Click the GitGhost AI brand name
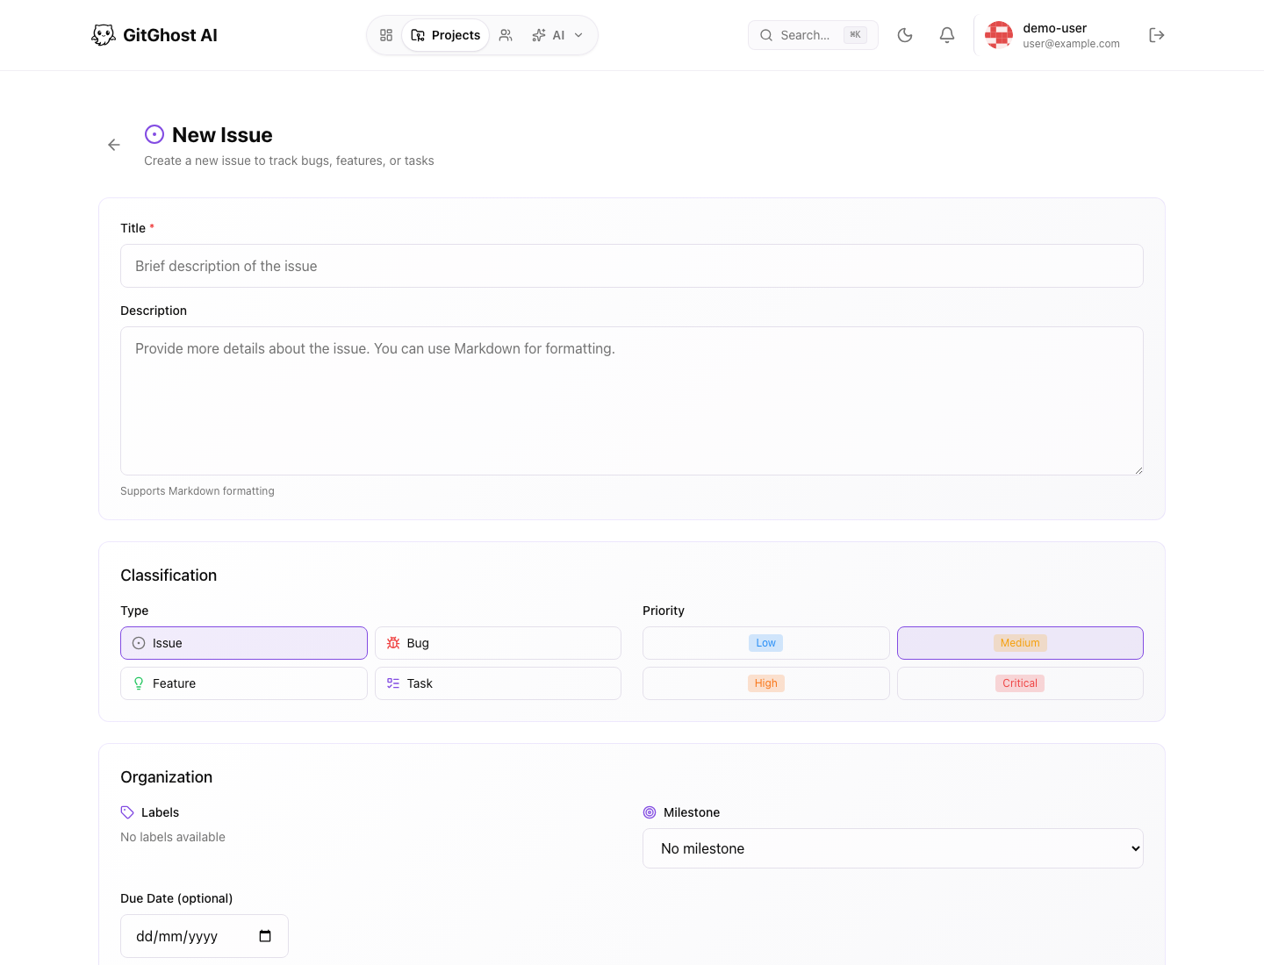The height and width of the screenshot is (965, 1264). [x=170, y=35]
